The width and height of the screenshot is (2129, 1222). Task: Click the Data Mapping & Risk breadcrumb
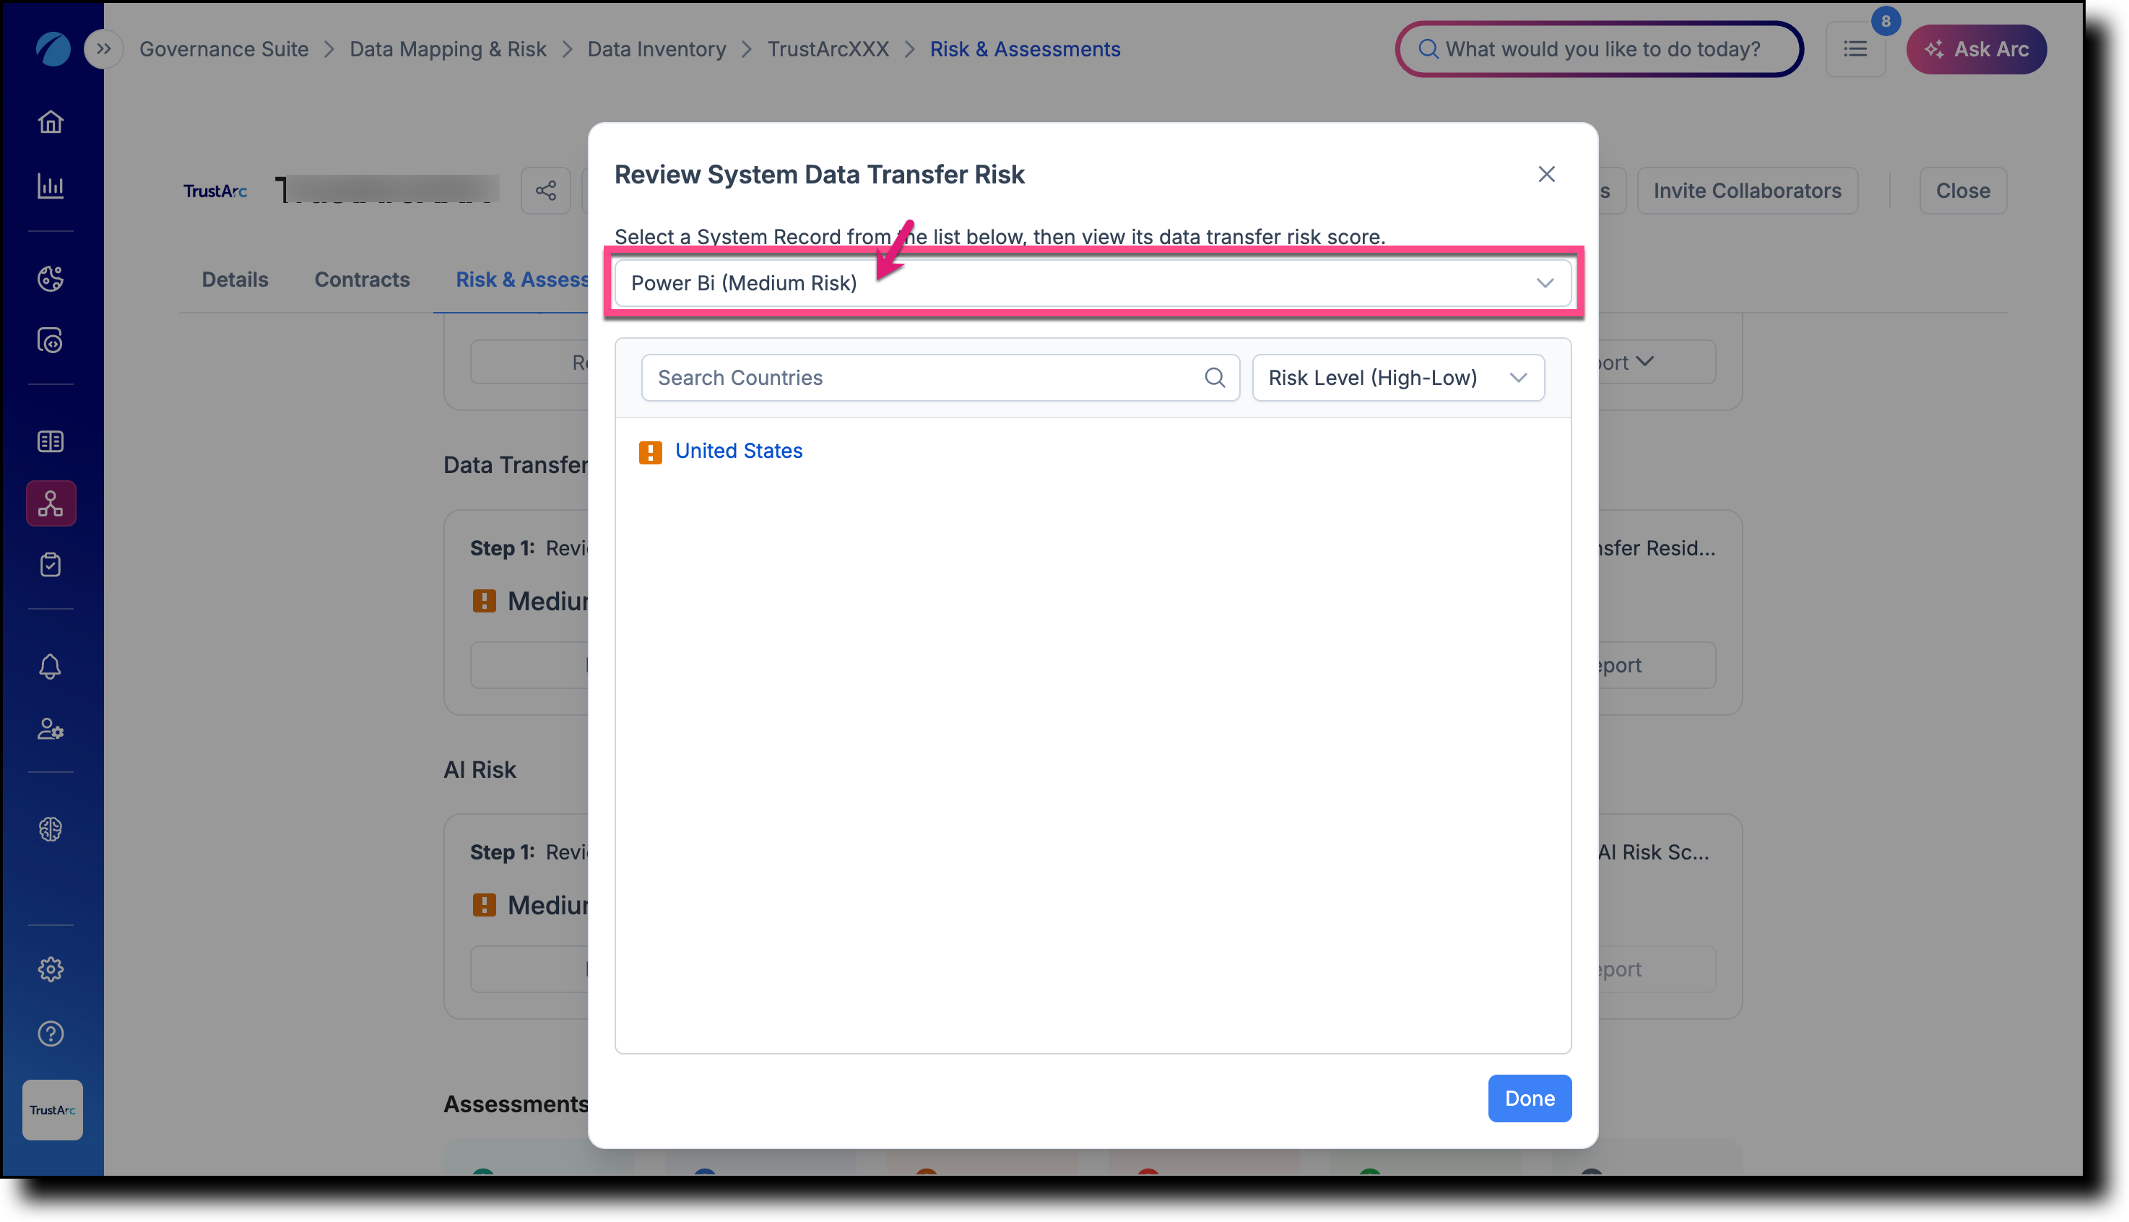[x=448, y=50]
